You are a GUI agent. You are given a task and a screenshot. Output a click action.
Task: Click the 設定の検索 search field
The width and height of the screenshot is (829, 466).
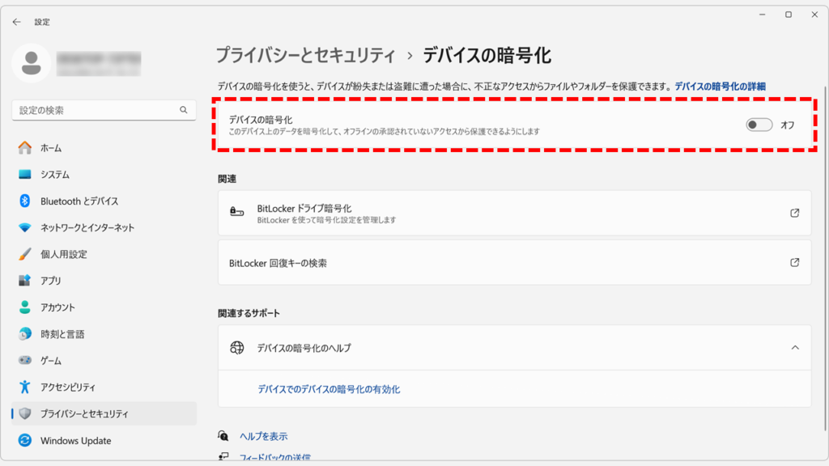104,110
